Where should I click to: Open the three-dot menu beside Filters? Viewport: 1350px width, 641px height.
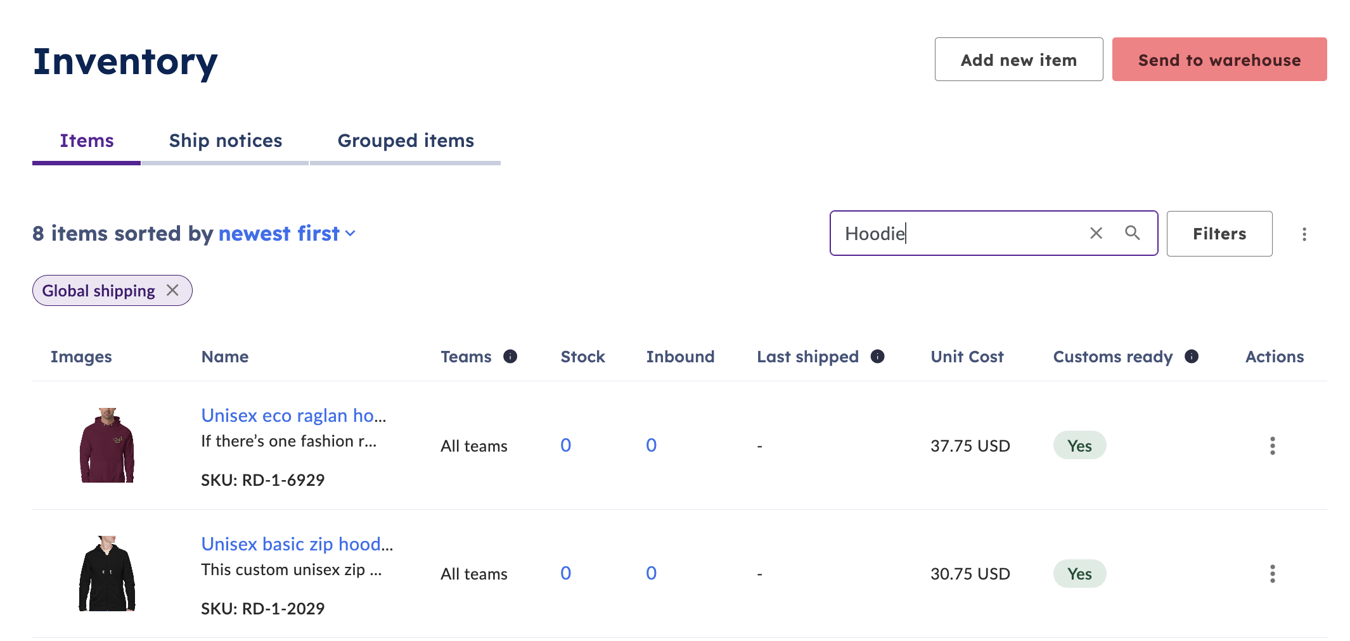(1304, 234)
